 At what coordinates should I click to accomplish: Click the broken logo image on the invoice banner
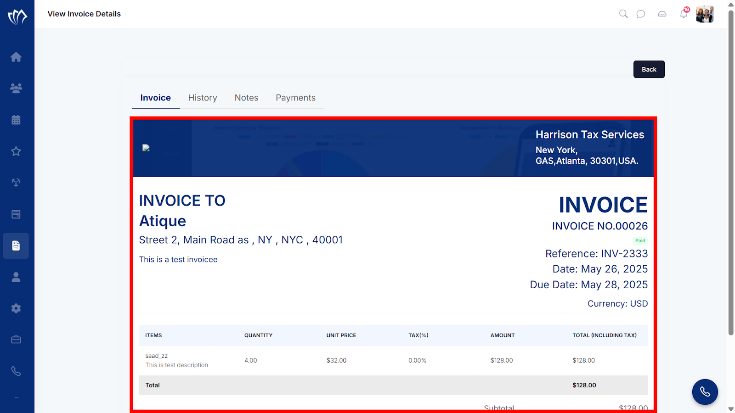[x=146, y=148]
